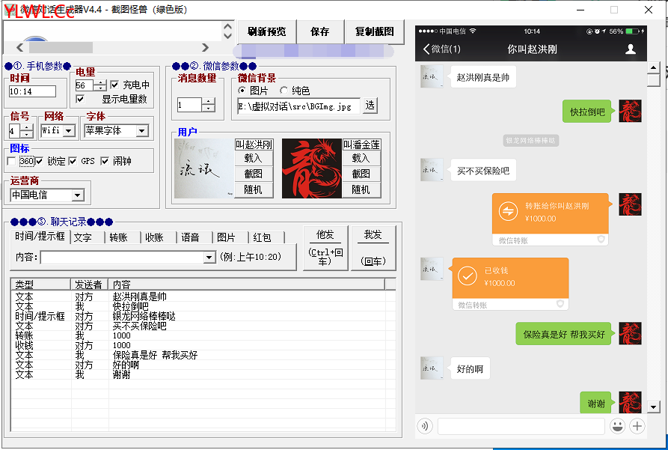
Task: Click the dragon avatar beside 保险真是好 bubble
Action: (630, 333)
